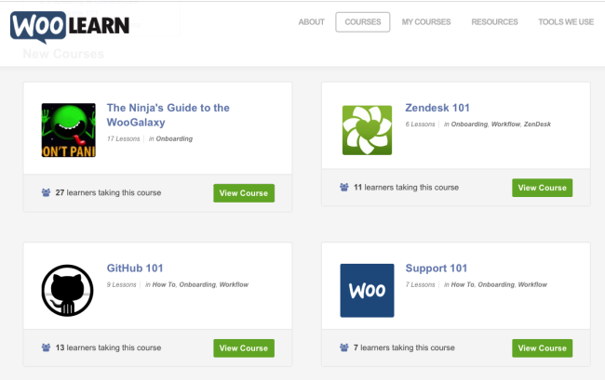Click learners icon on Zendesk 101 card
Viewport: 605px width, 380px height.
pyautogui.click(x=344, y=187)
